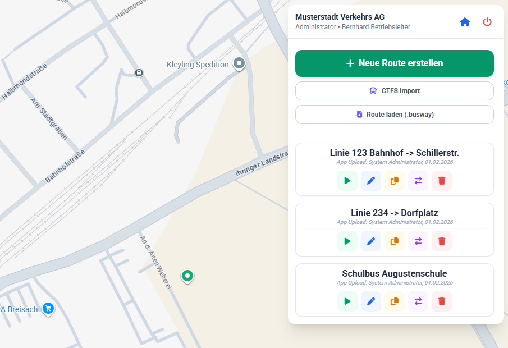Log out using the power icon
The height and width of the screenshot is (348, 508).
click(x=488, y=21)
